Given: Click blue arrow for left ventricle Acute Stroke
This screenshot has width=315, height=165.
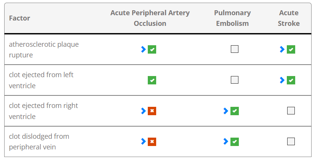Looking at the screenshot, I should click(282, 80).
